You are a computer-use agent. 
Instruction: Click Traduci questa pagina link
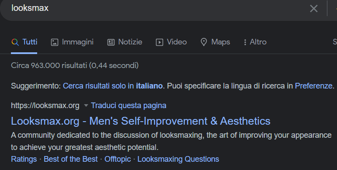click(x=129, y=105)
